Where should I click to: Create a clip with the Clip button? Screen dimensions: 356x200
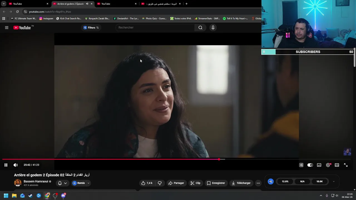196,183
